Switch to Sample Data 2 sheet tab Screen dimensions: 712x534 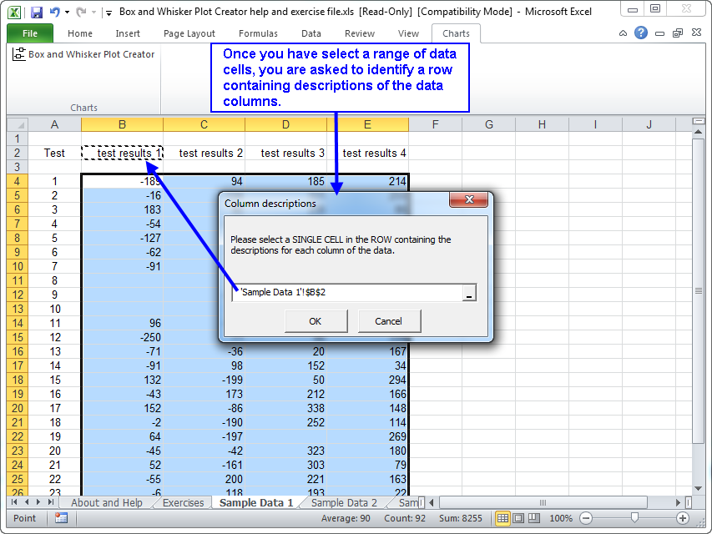(x=344, y=503)
